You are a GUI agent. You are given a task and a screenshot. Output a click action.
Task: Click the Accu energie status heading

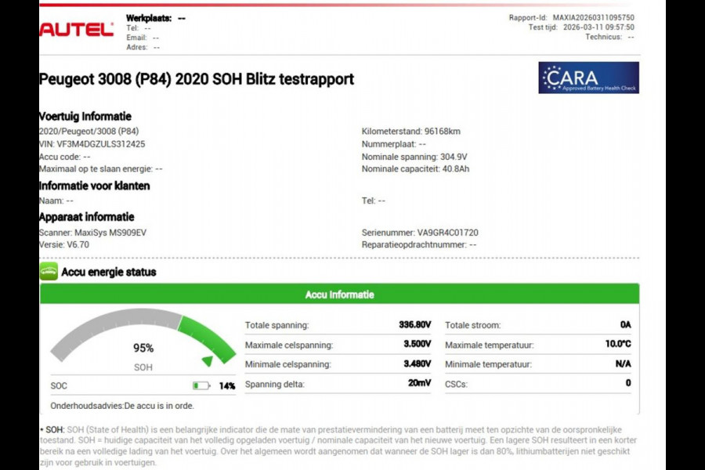click(x=109, y=272)
